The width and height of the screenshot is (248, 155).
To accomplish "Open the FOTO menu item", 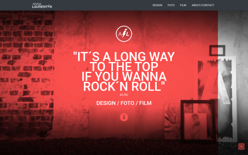I will pos(171,5).
